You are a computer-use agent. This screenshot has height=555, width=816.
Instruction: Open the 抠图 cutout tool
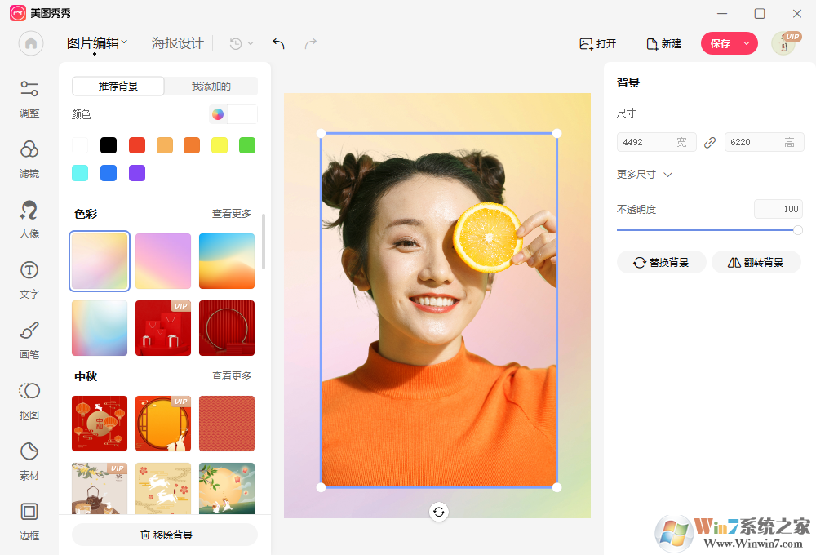click(x=29, y=401)
